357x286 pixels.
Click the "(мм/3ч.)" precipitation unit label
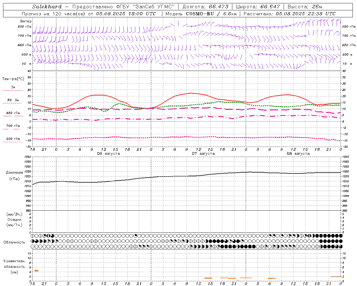[x=15, y=214]
